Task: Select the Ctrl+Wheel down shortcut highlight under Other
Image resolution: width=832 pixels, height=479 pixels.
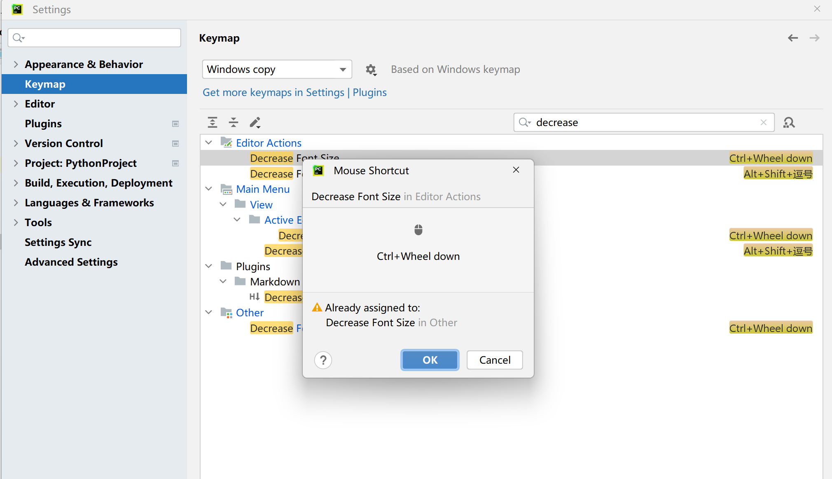Action: point(770,328)
